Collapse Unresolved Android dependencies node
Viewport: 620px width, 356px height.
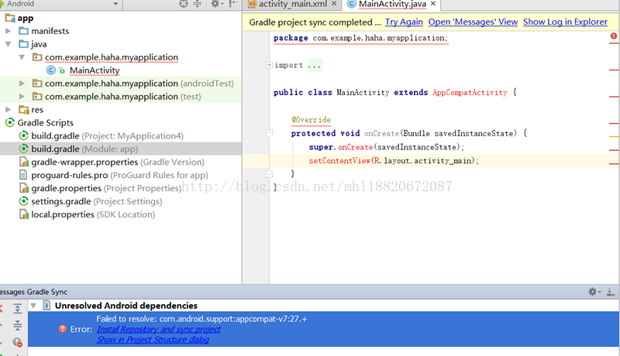[x=33, y=306]
